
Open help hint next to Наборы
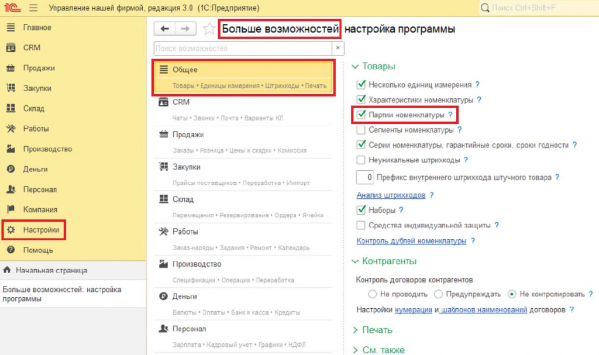(401, 210)
